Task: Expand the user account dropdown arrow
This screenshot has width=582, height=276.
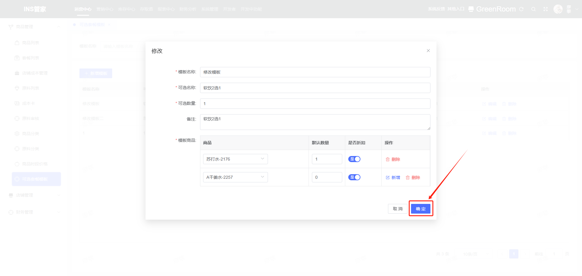Action: [577, 9]
